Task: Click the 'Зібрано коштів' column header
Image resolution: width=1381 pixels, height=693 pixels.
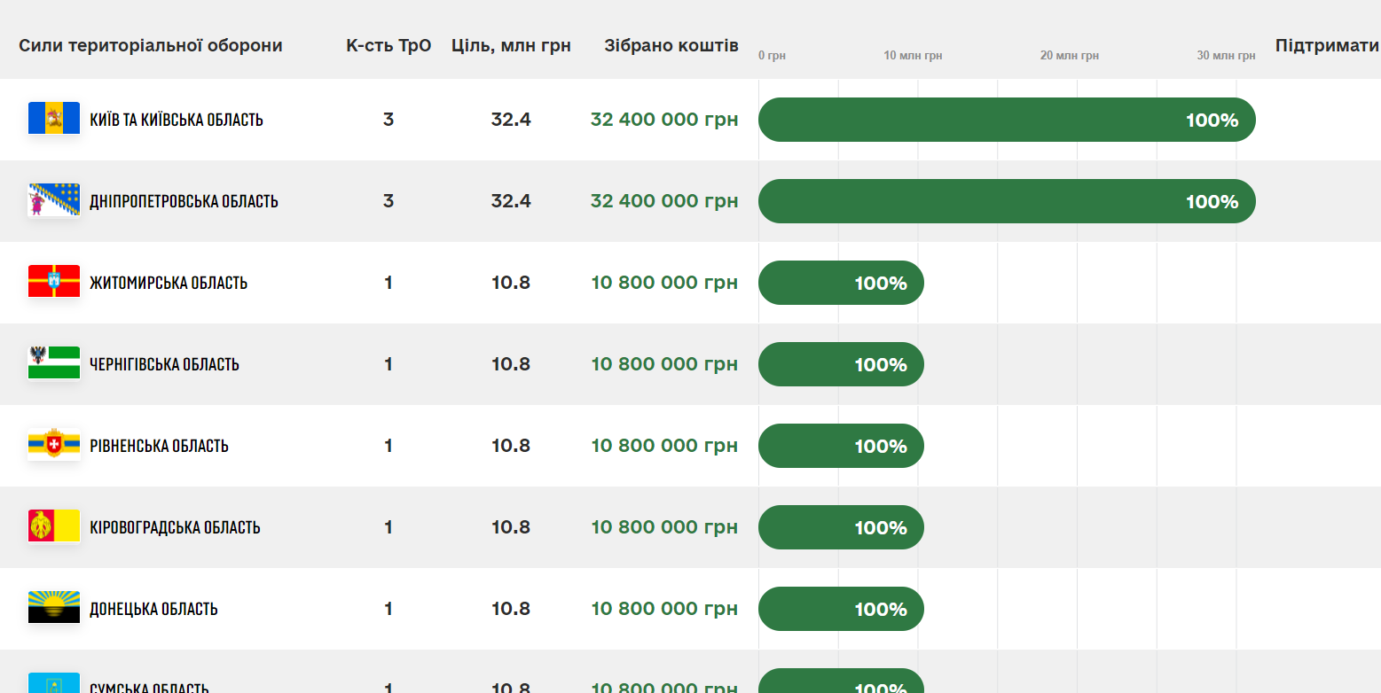Action: (671, 45)
